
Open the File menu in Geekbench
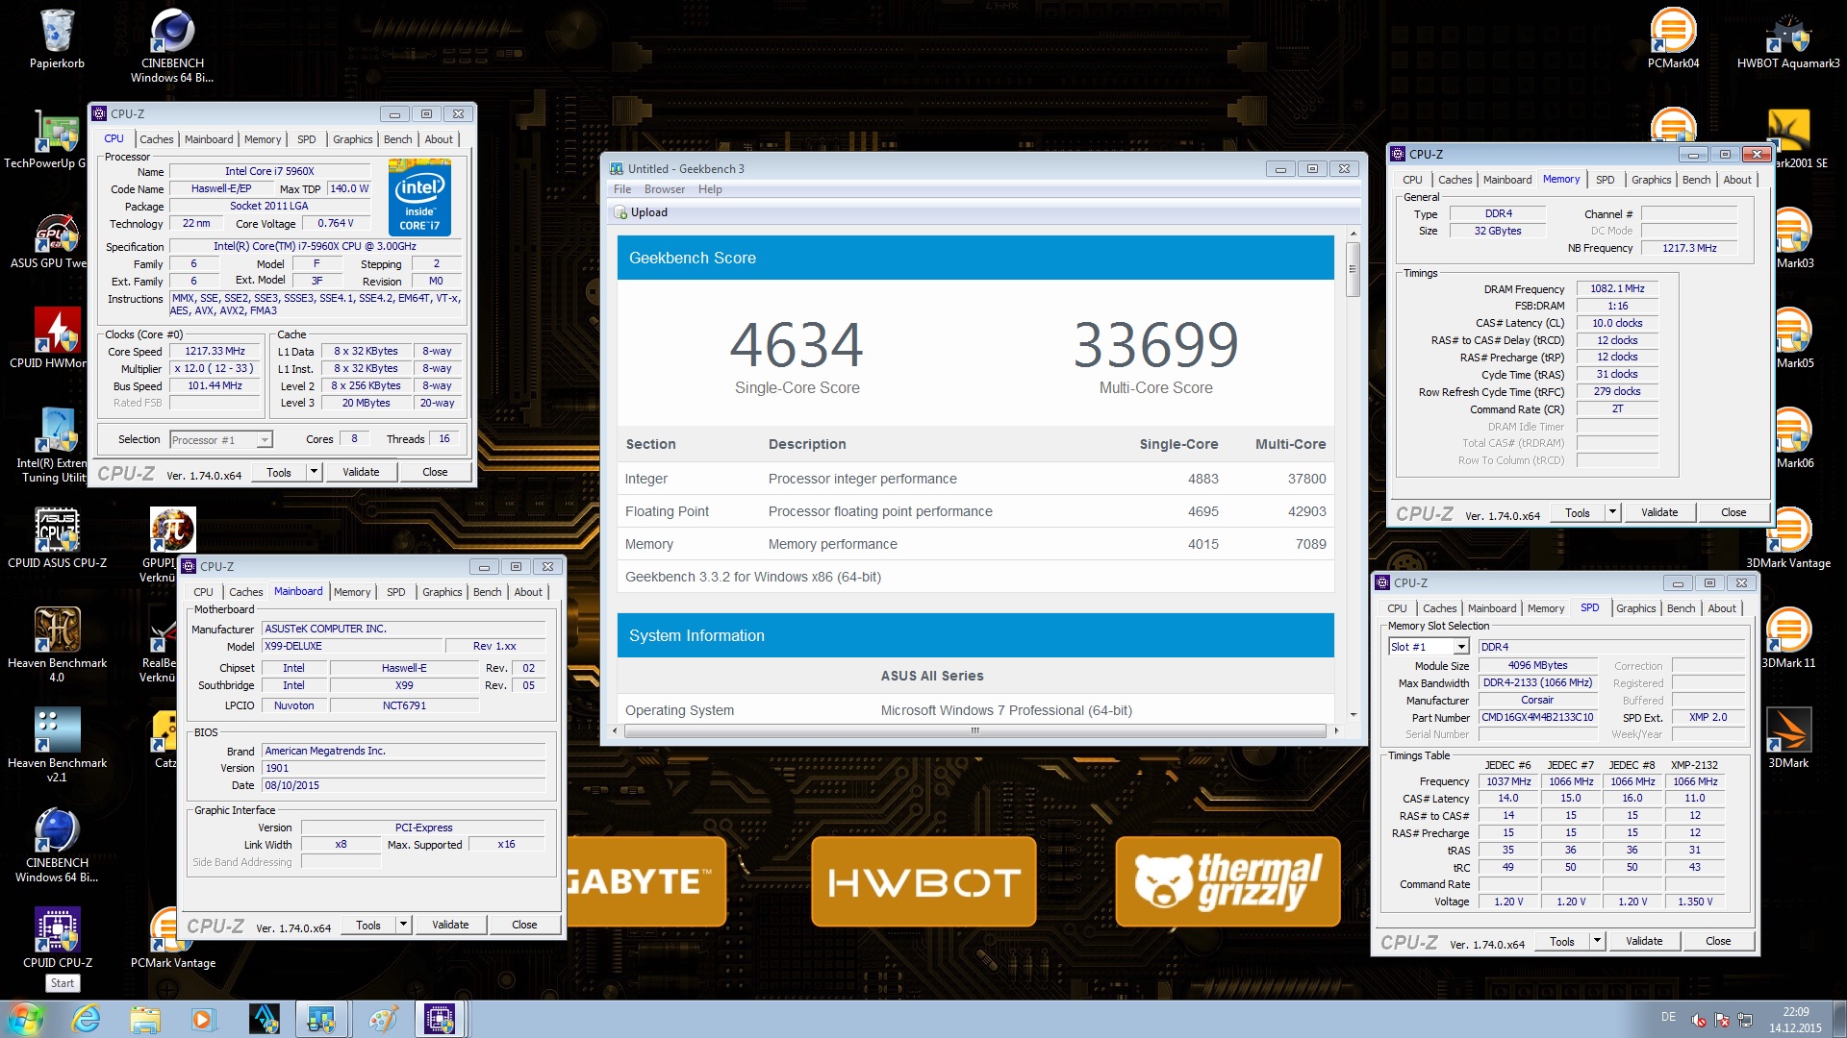[x=622, y=189]
